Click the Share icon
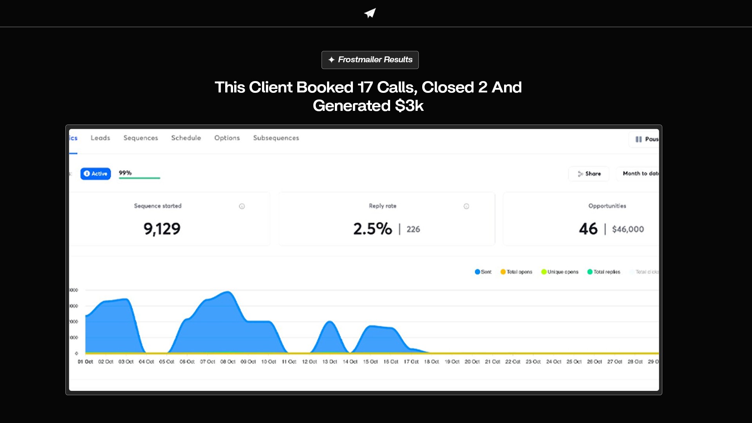The height and width of the screenshot is (423, 752). click(580, 174)
